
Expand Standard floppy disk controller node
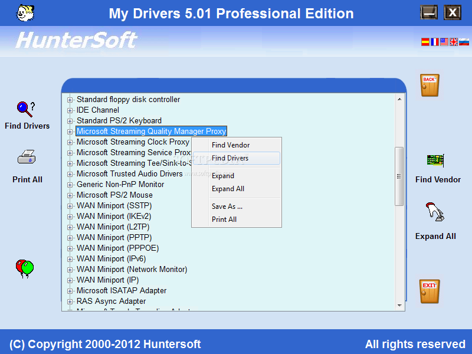[70, 100]
